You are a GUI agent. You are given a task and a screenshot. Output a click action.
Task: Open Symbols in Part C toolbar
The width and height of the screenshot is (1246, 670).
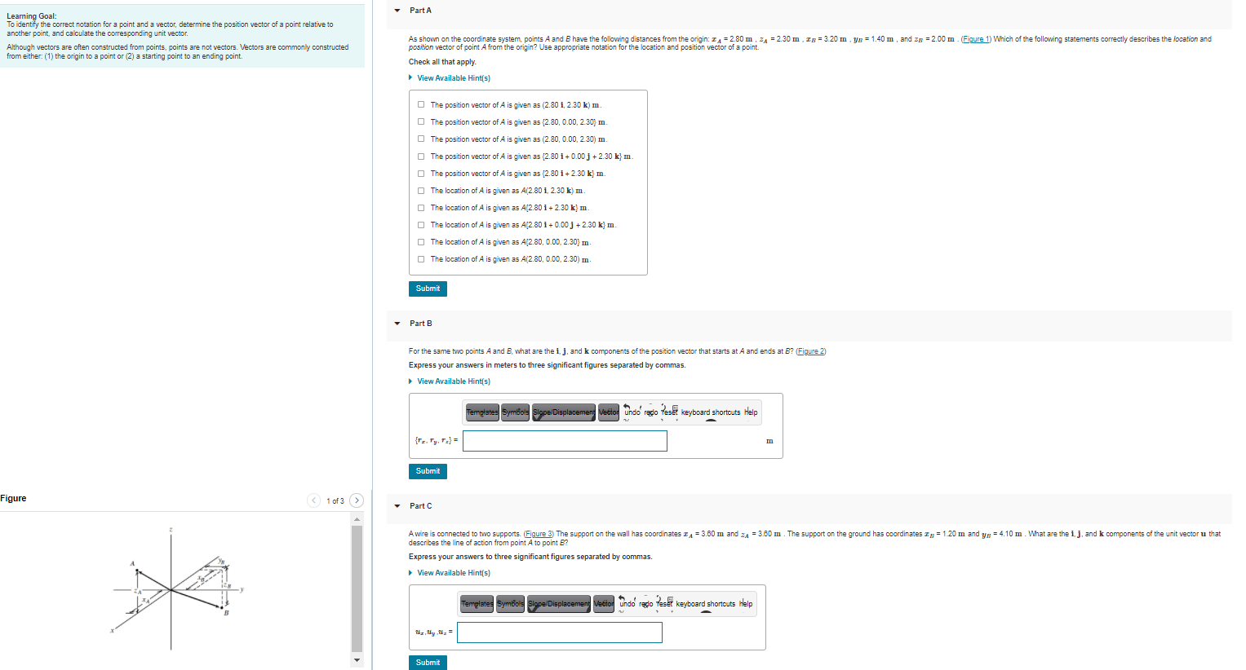(510, 604)
